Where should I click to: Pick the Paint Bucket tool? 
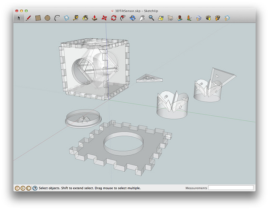[85, 18]
